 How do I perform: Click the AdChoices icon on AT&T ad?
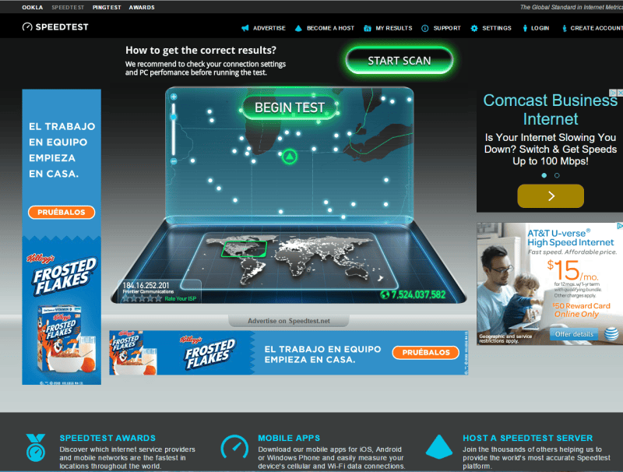pyautogui.click(x=619, y=226)
